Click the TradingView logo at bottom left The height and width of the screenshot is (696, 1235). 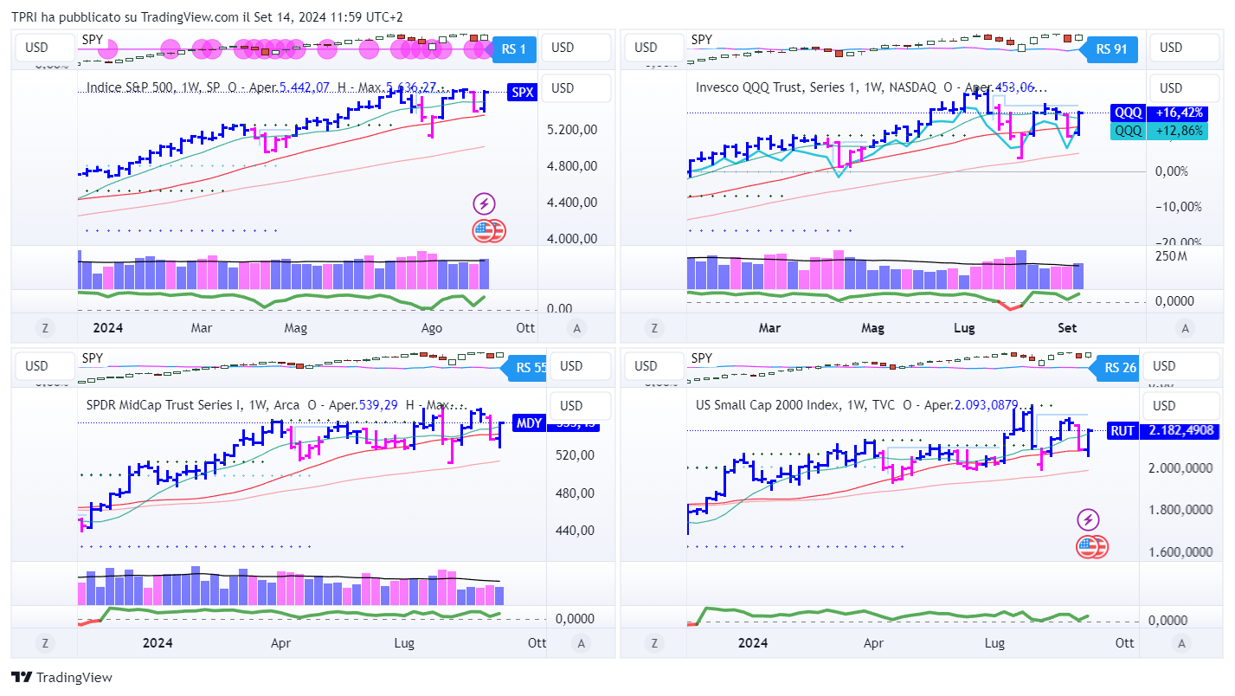(x=61, y=678)
